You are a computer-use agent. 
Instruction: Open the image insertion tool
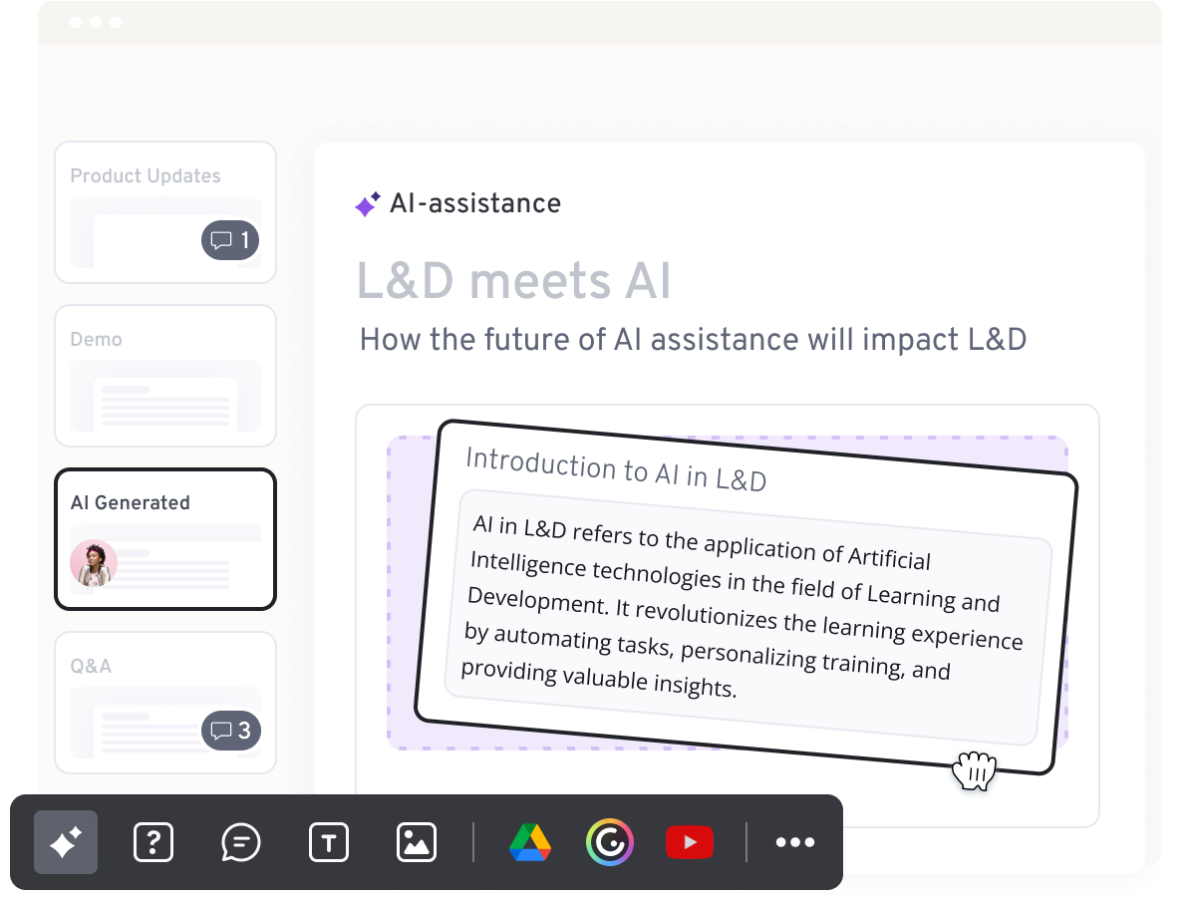(415, 841)
